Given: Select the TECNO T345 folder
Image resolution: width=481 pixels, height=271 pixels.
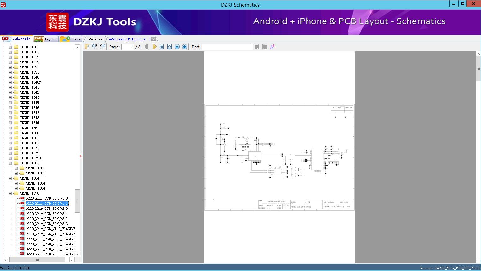Looking at the screenshot, I should point(29,103).
